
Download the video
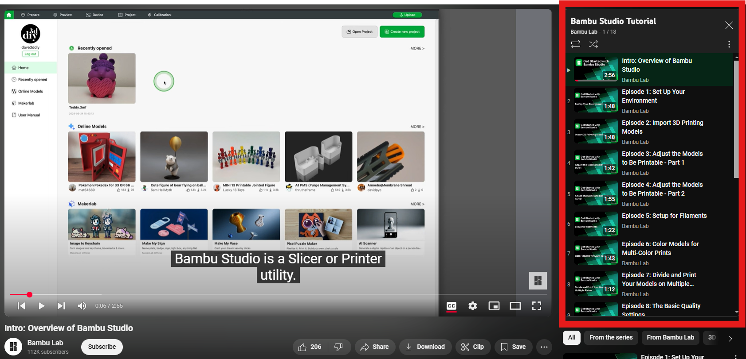coord(425,347)
